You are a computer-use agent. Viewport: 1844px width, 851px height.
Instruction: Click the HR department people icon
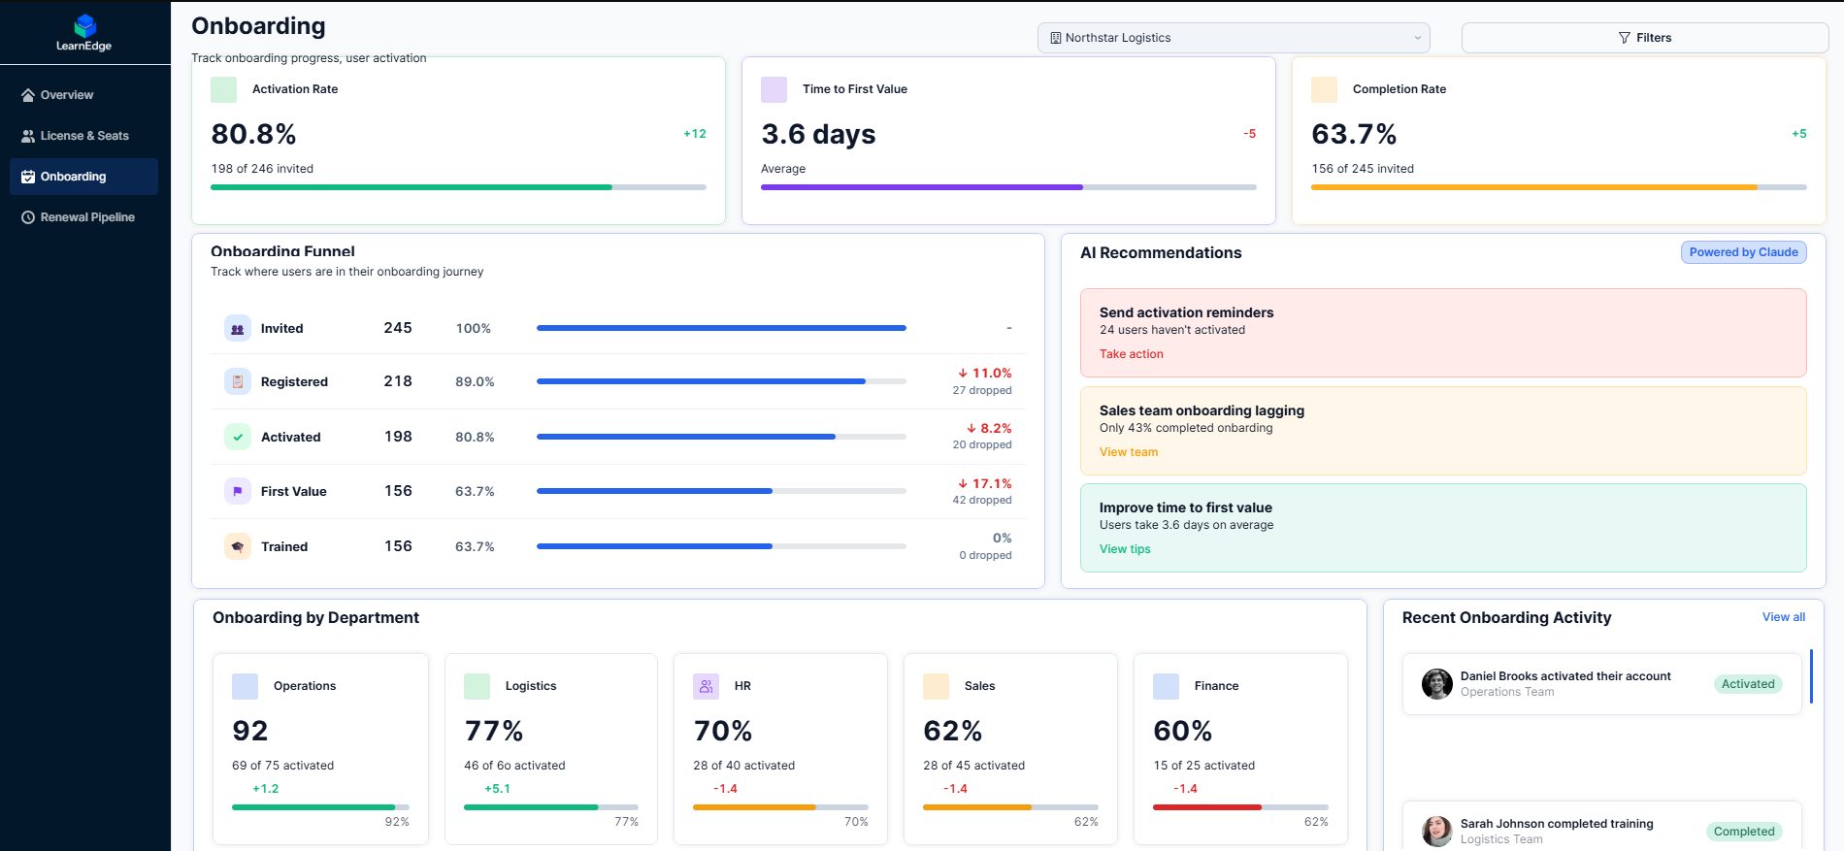point(707,686)
